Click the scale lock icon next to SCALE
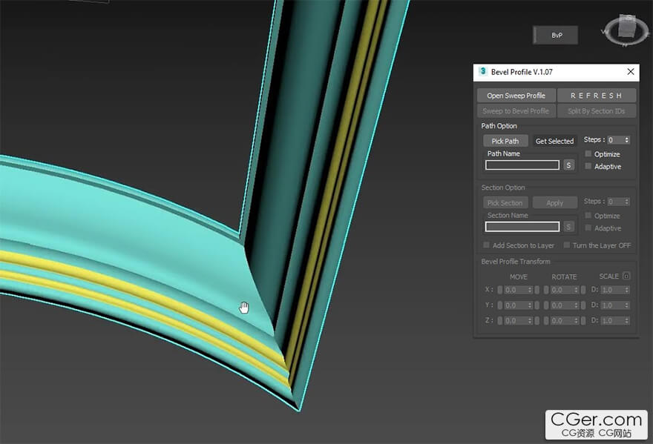Screen dimensions: 653x444 click(627, 276)
